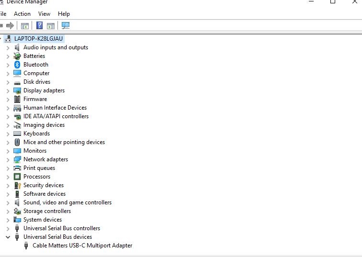Click the Disk drives icon
This screenshot has width=362, height=257.
point(17,83)
